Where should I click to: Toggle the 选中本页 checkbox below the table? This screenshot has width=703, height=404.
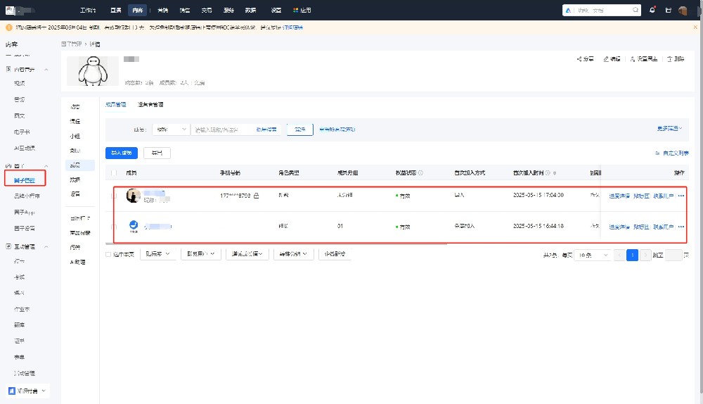point(108,255)
